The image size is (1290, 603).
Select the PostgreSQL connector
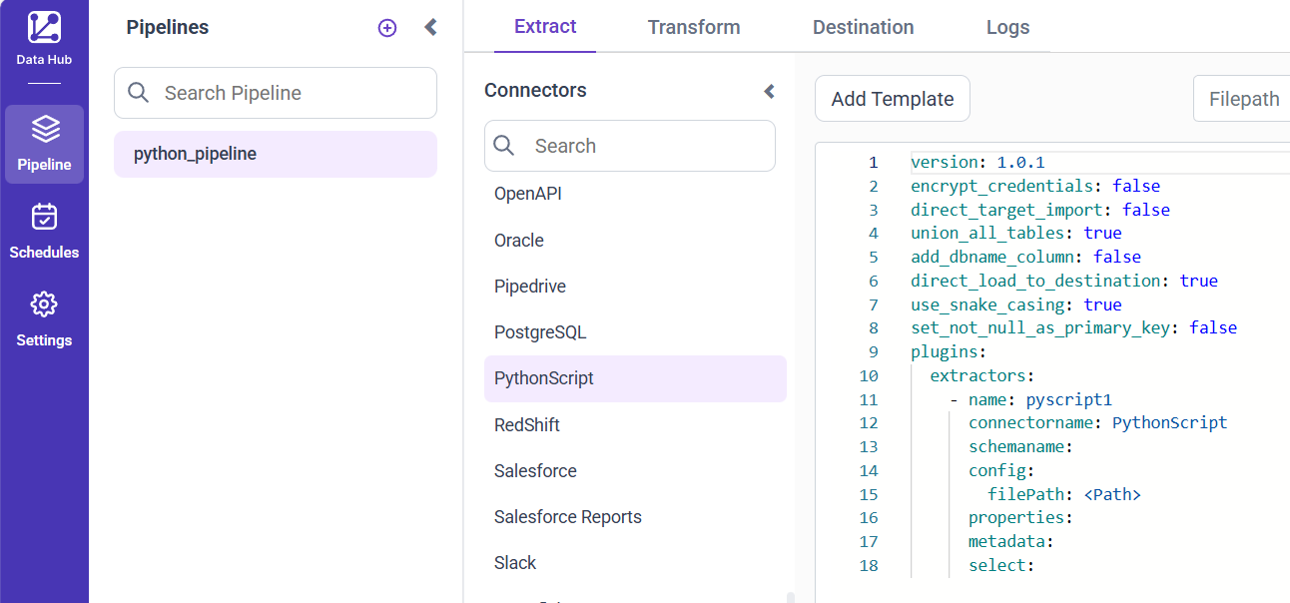click(x=541, y=331)
